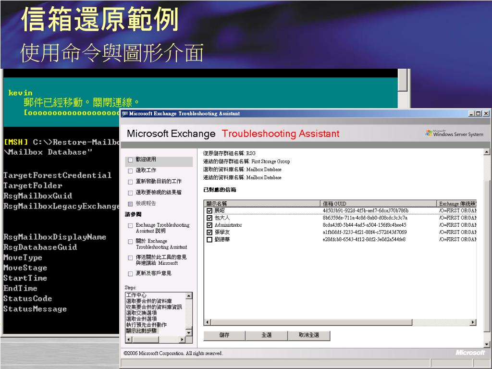Click main pane scroll up arrow

coord(486,152)
